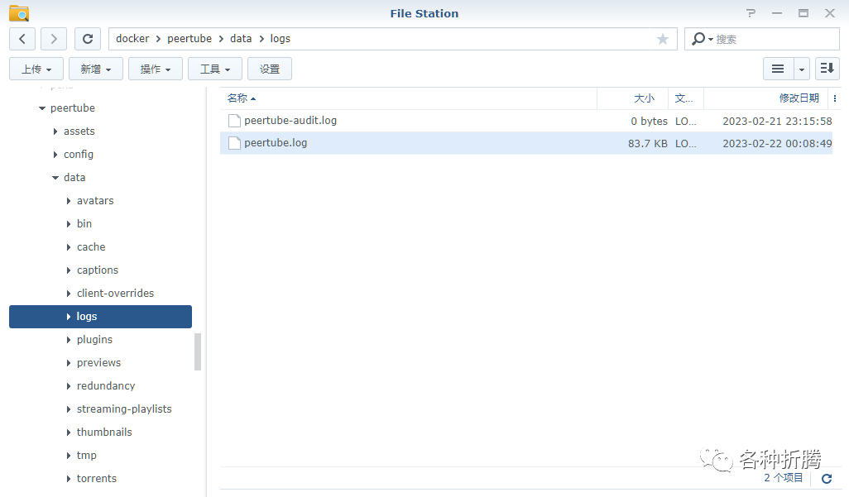Select the previews folder in tree

tap(98, 363)
